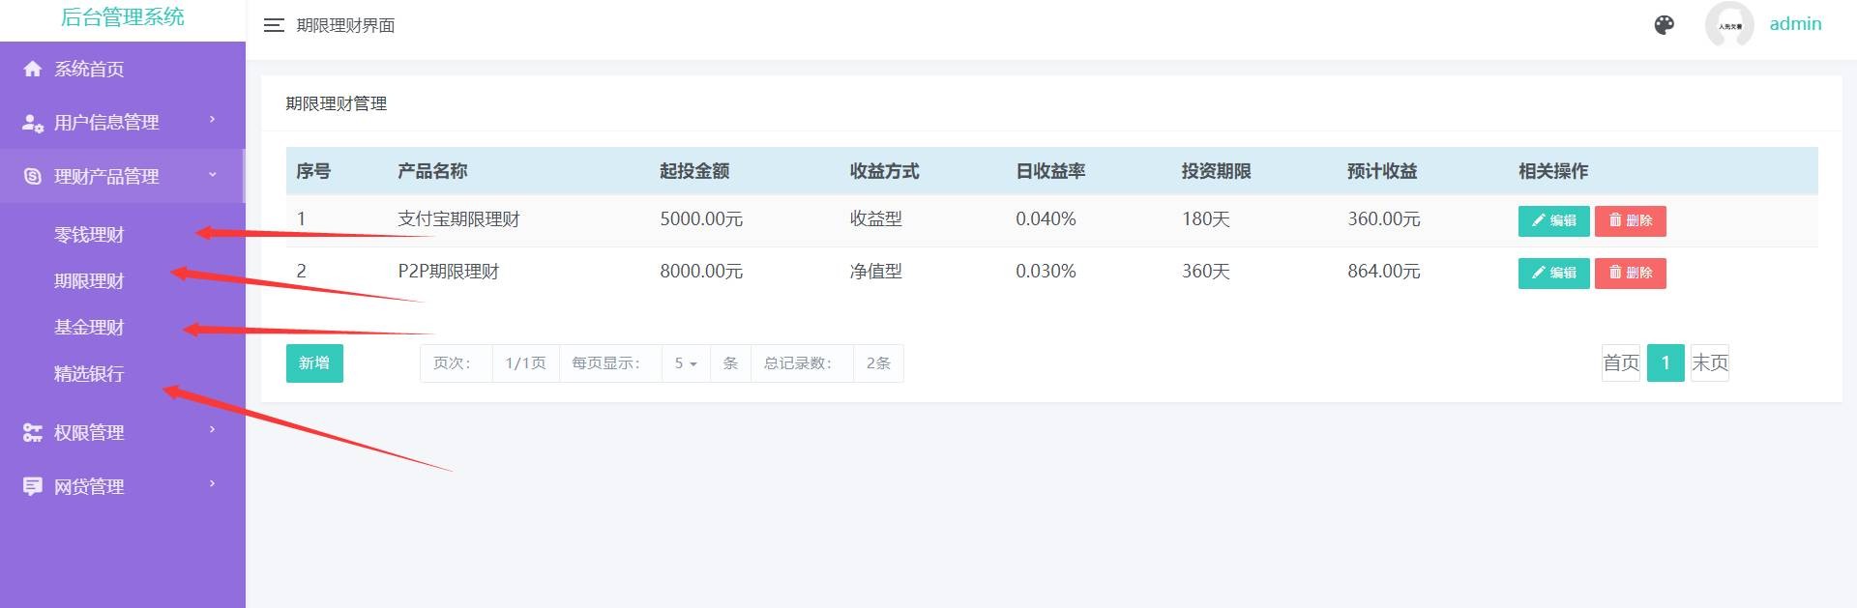This screenshot has width=1857, height=608.
Task: Click 编辑 for P2P期限理财
Action: pyautogui.click(x=1553, y=274)
